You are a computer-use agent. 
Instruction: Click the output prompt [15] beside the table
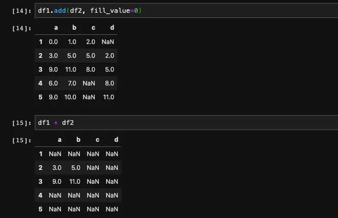tap(22, 140)
